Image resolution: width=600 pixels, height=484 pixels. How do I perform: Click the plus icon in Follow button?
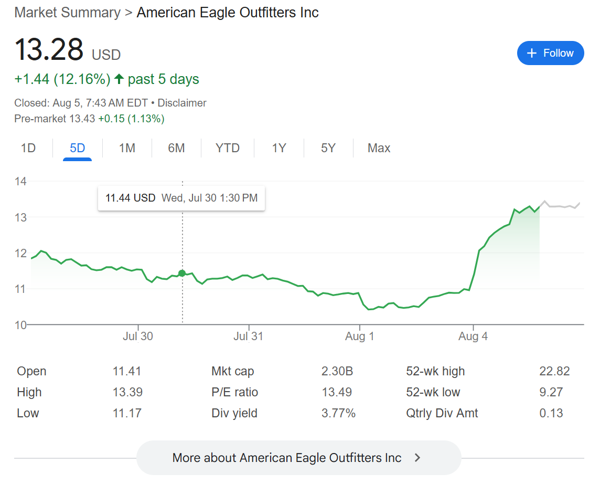click(531, 53)
